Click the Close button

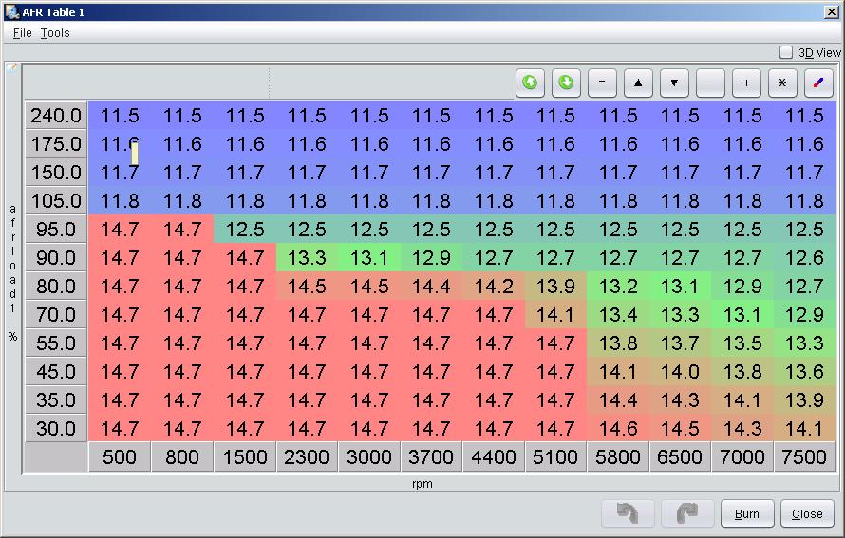807,513
